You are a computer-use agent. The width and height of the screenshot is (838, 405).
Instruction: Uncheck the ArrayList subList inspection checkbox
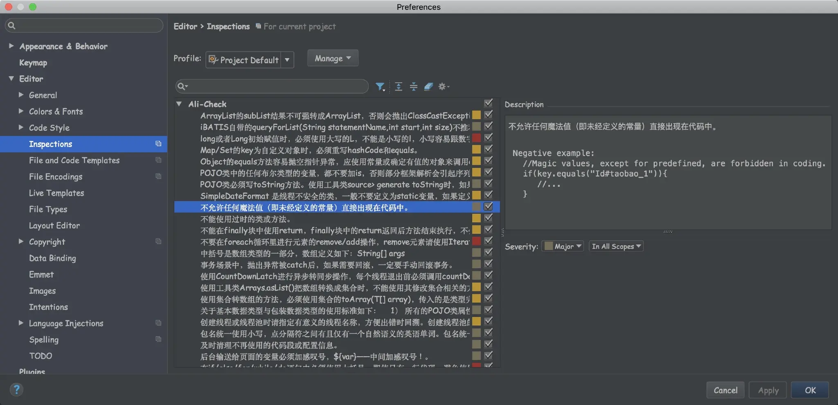[x=488, y=115]
